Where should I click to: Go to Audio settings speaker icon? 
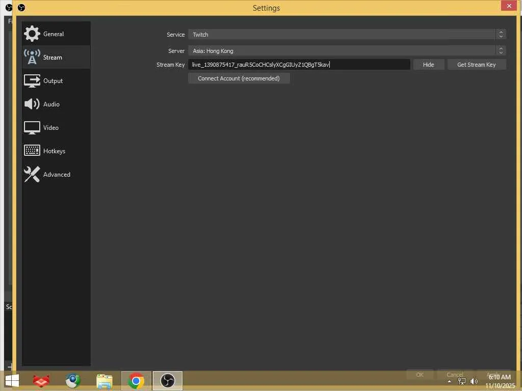[x=32, y=104]
